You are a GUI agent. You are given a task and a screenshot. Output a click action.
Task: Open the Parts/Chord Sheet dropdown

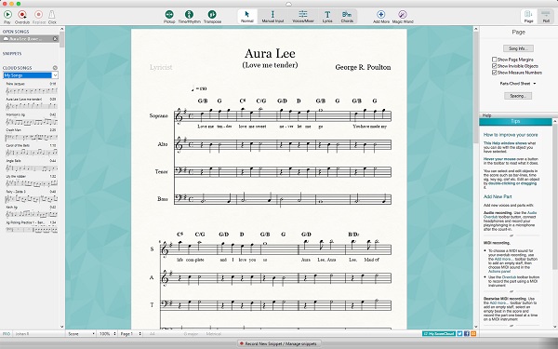click(518, 84)
